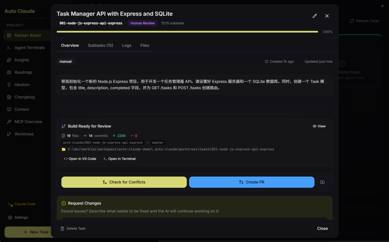
Task: Click the 001-node-js-express-api-express spec badge
Action: coord(91,23)
